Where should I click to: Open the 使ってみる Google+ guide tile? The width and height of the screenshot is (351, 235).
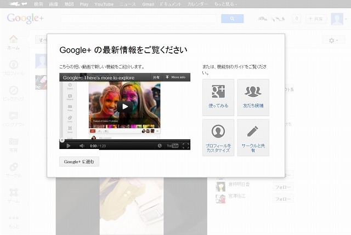coord(218,97)
